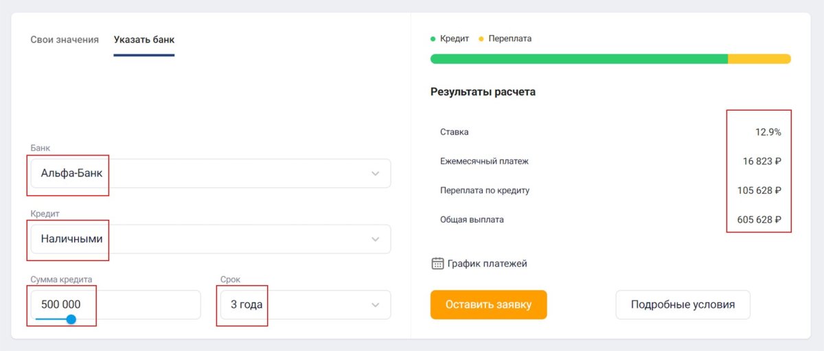This screenshot has width=824, height=351.
Task: Click the Сумма кредита input field
Action: tap(115, 304)
